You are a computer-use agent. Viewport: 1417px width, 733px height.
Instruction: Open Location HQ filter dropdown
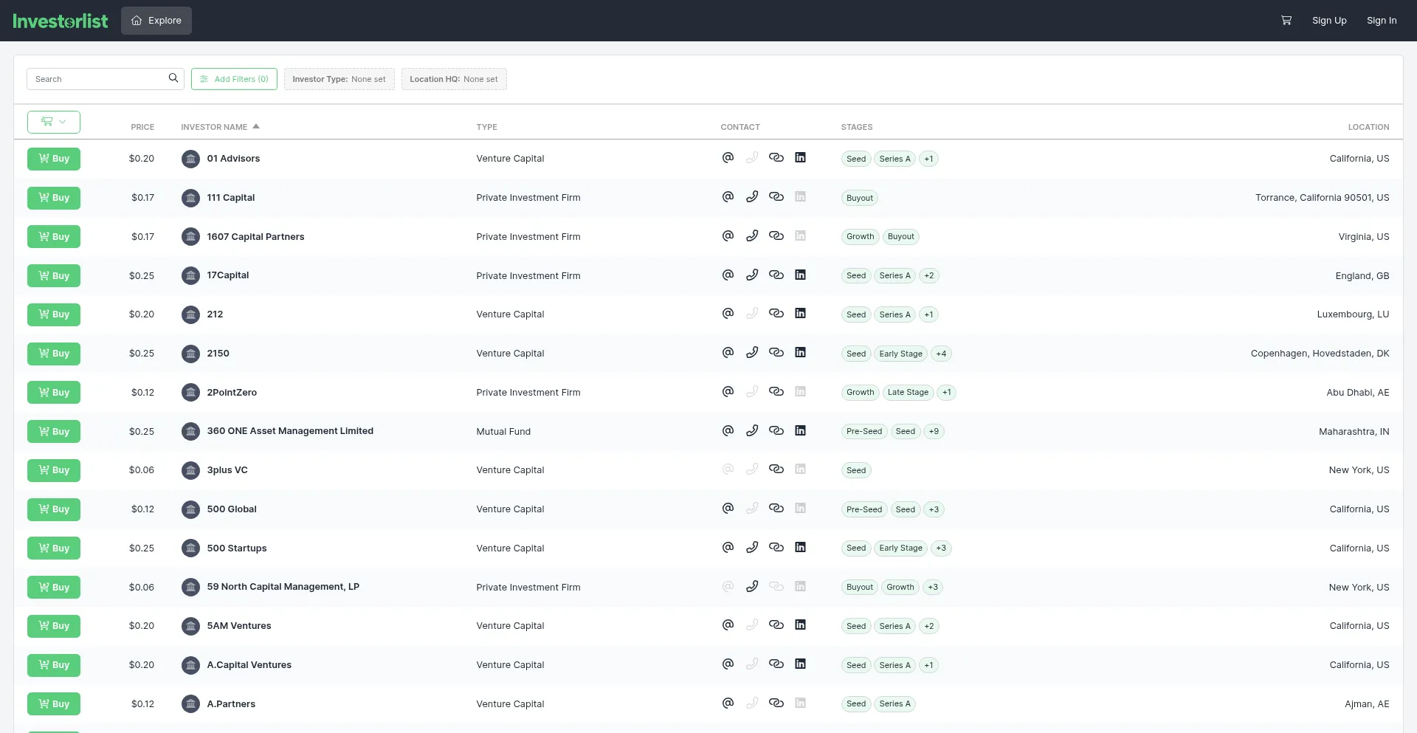coord(453,79)
